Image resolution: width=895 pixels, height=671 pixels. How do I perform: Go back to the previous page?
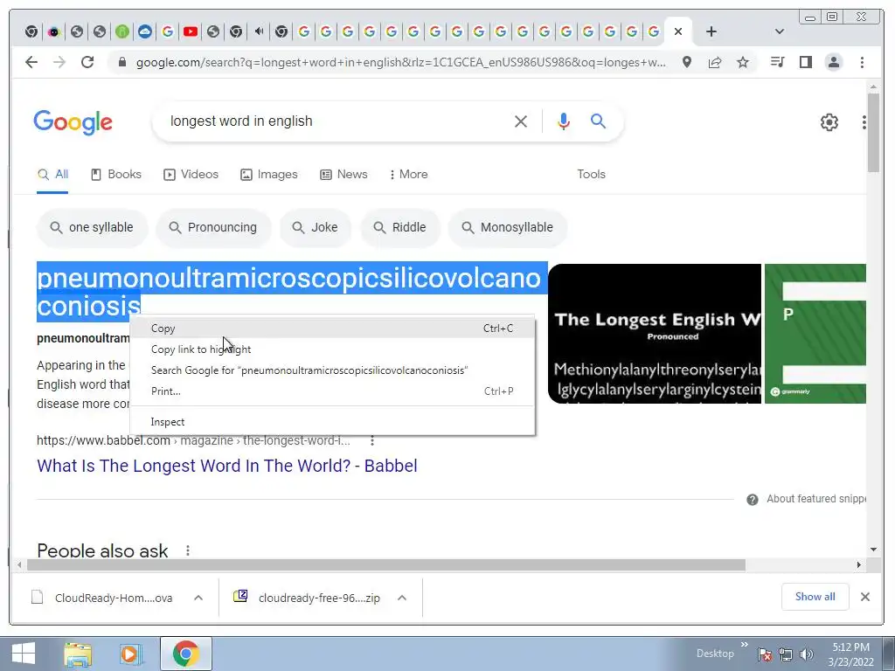pyautogui.click(x=31, y=62)
